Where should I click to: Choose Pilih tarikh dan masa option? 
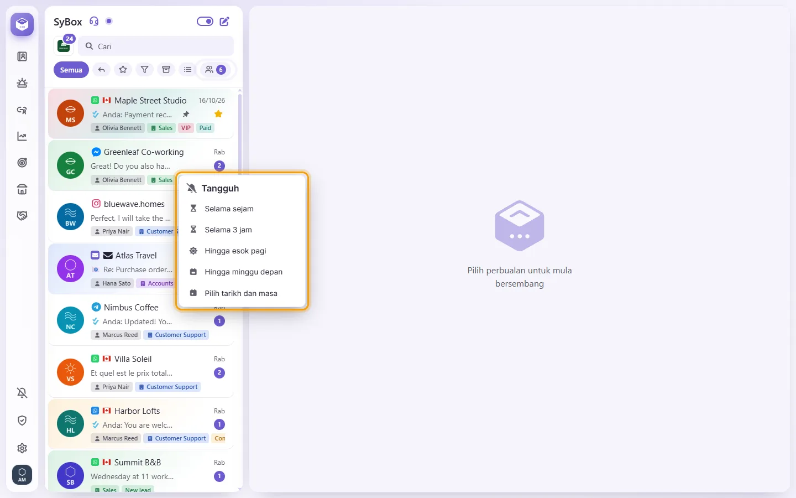click(242, 293)
